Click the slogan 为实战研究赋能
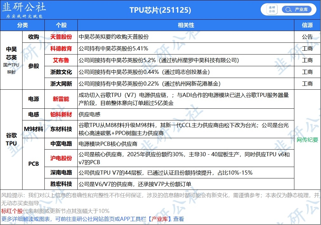 click(24, 16)
